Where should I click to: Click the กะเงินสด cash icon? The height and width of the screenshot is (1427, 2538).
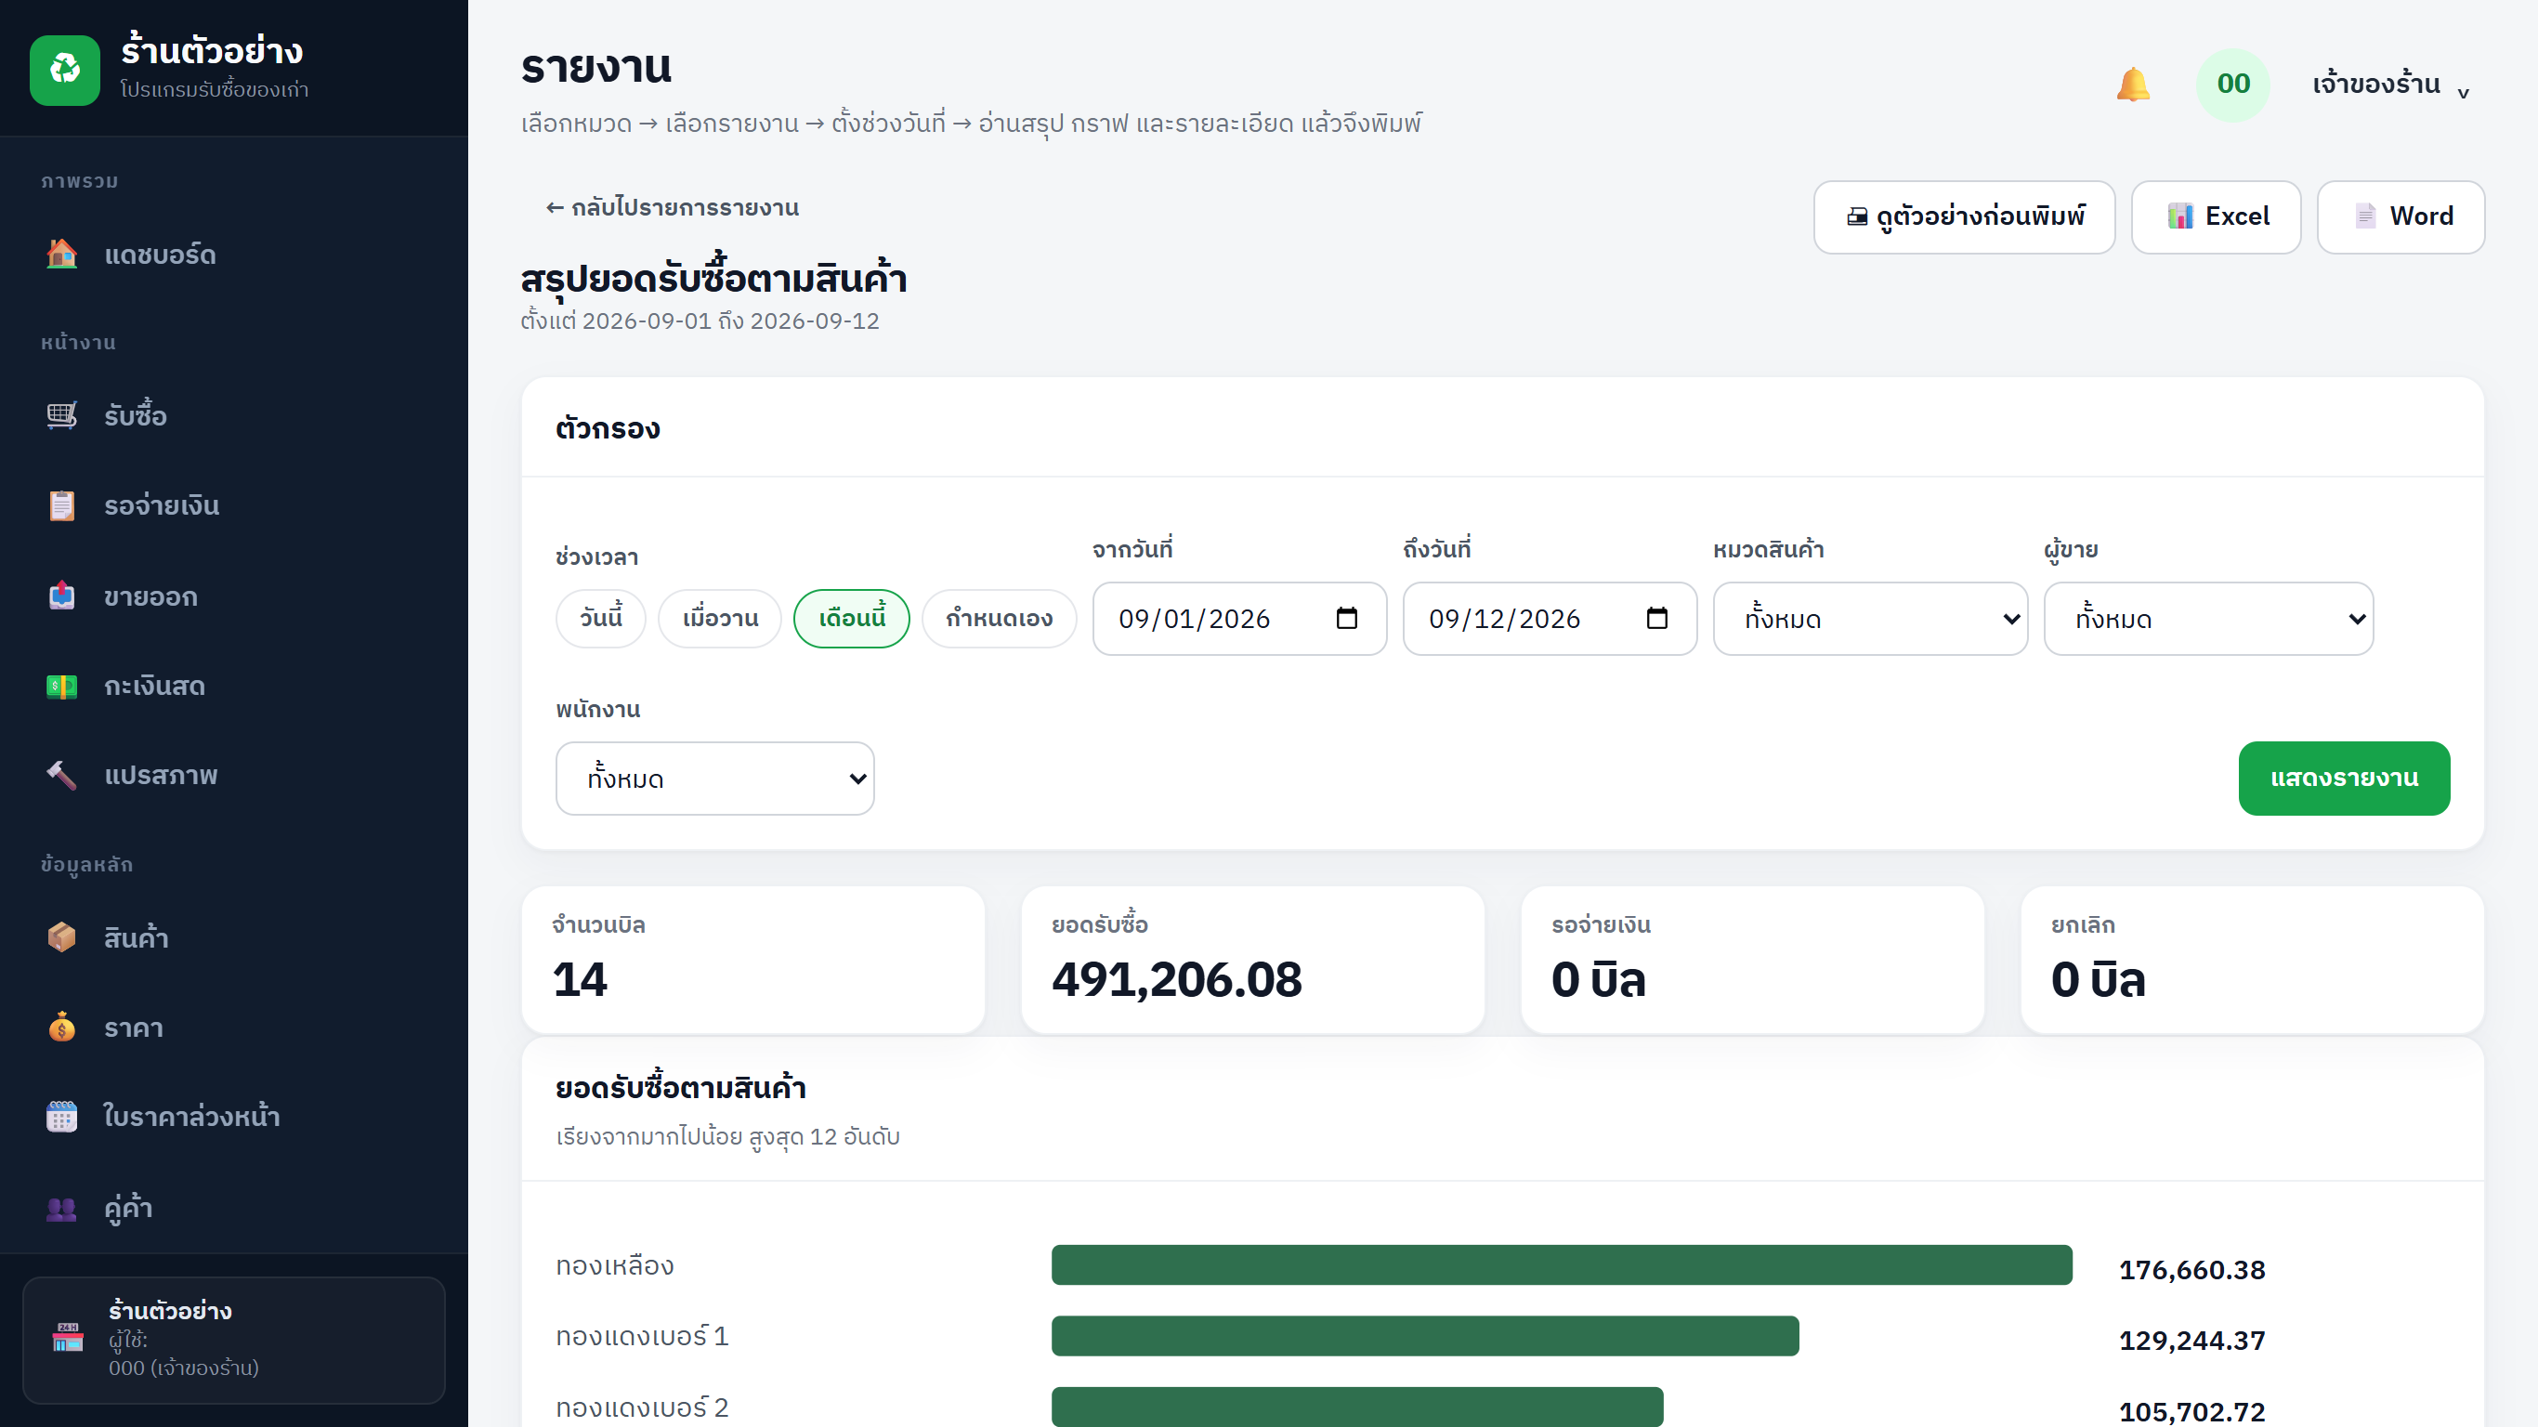(x=62, y=686)
